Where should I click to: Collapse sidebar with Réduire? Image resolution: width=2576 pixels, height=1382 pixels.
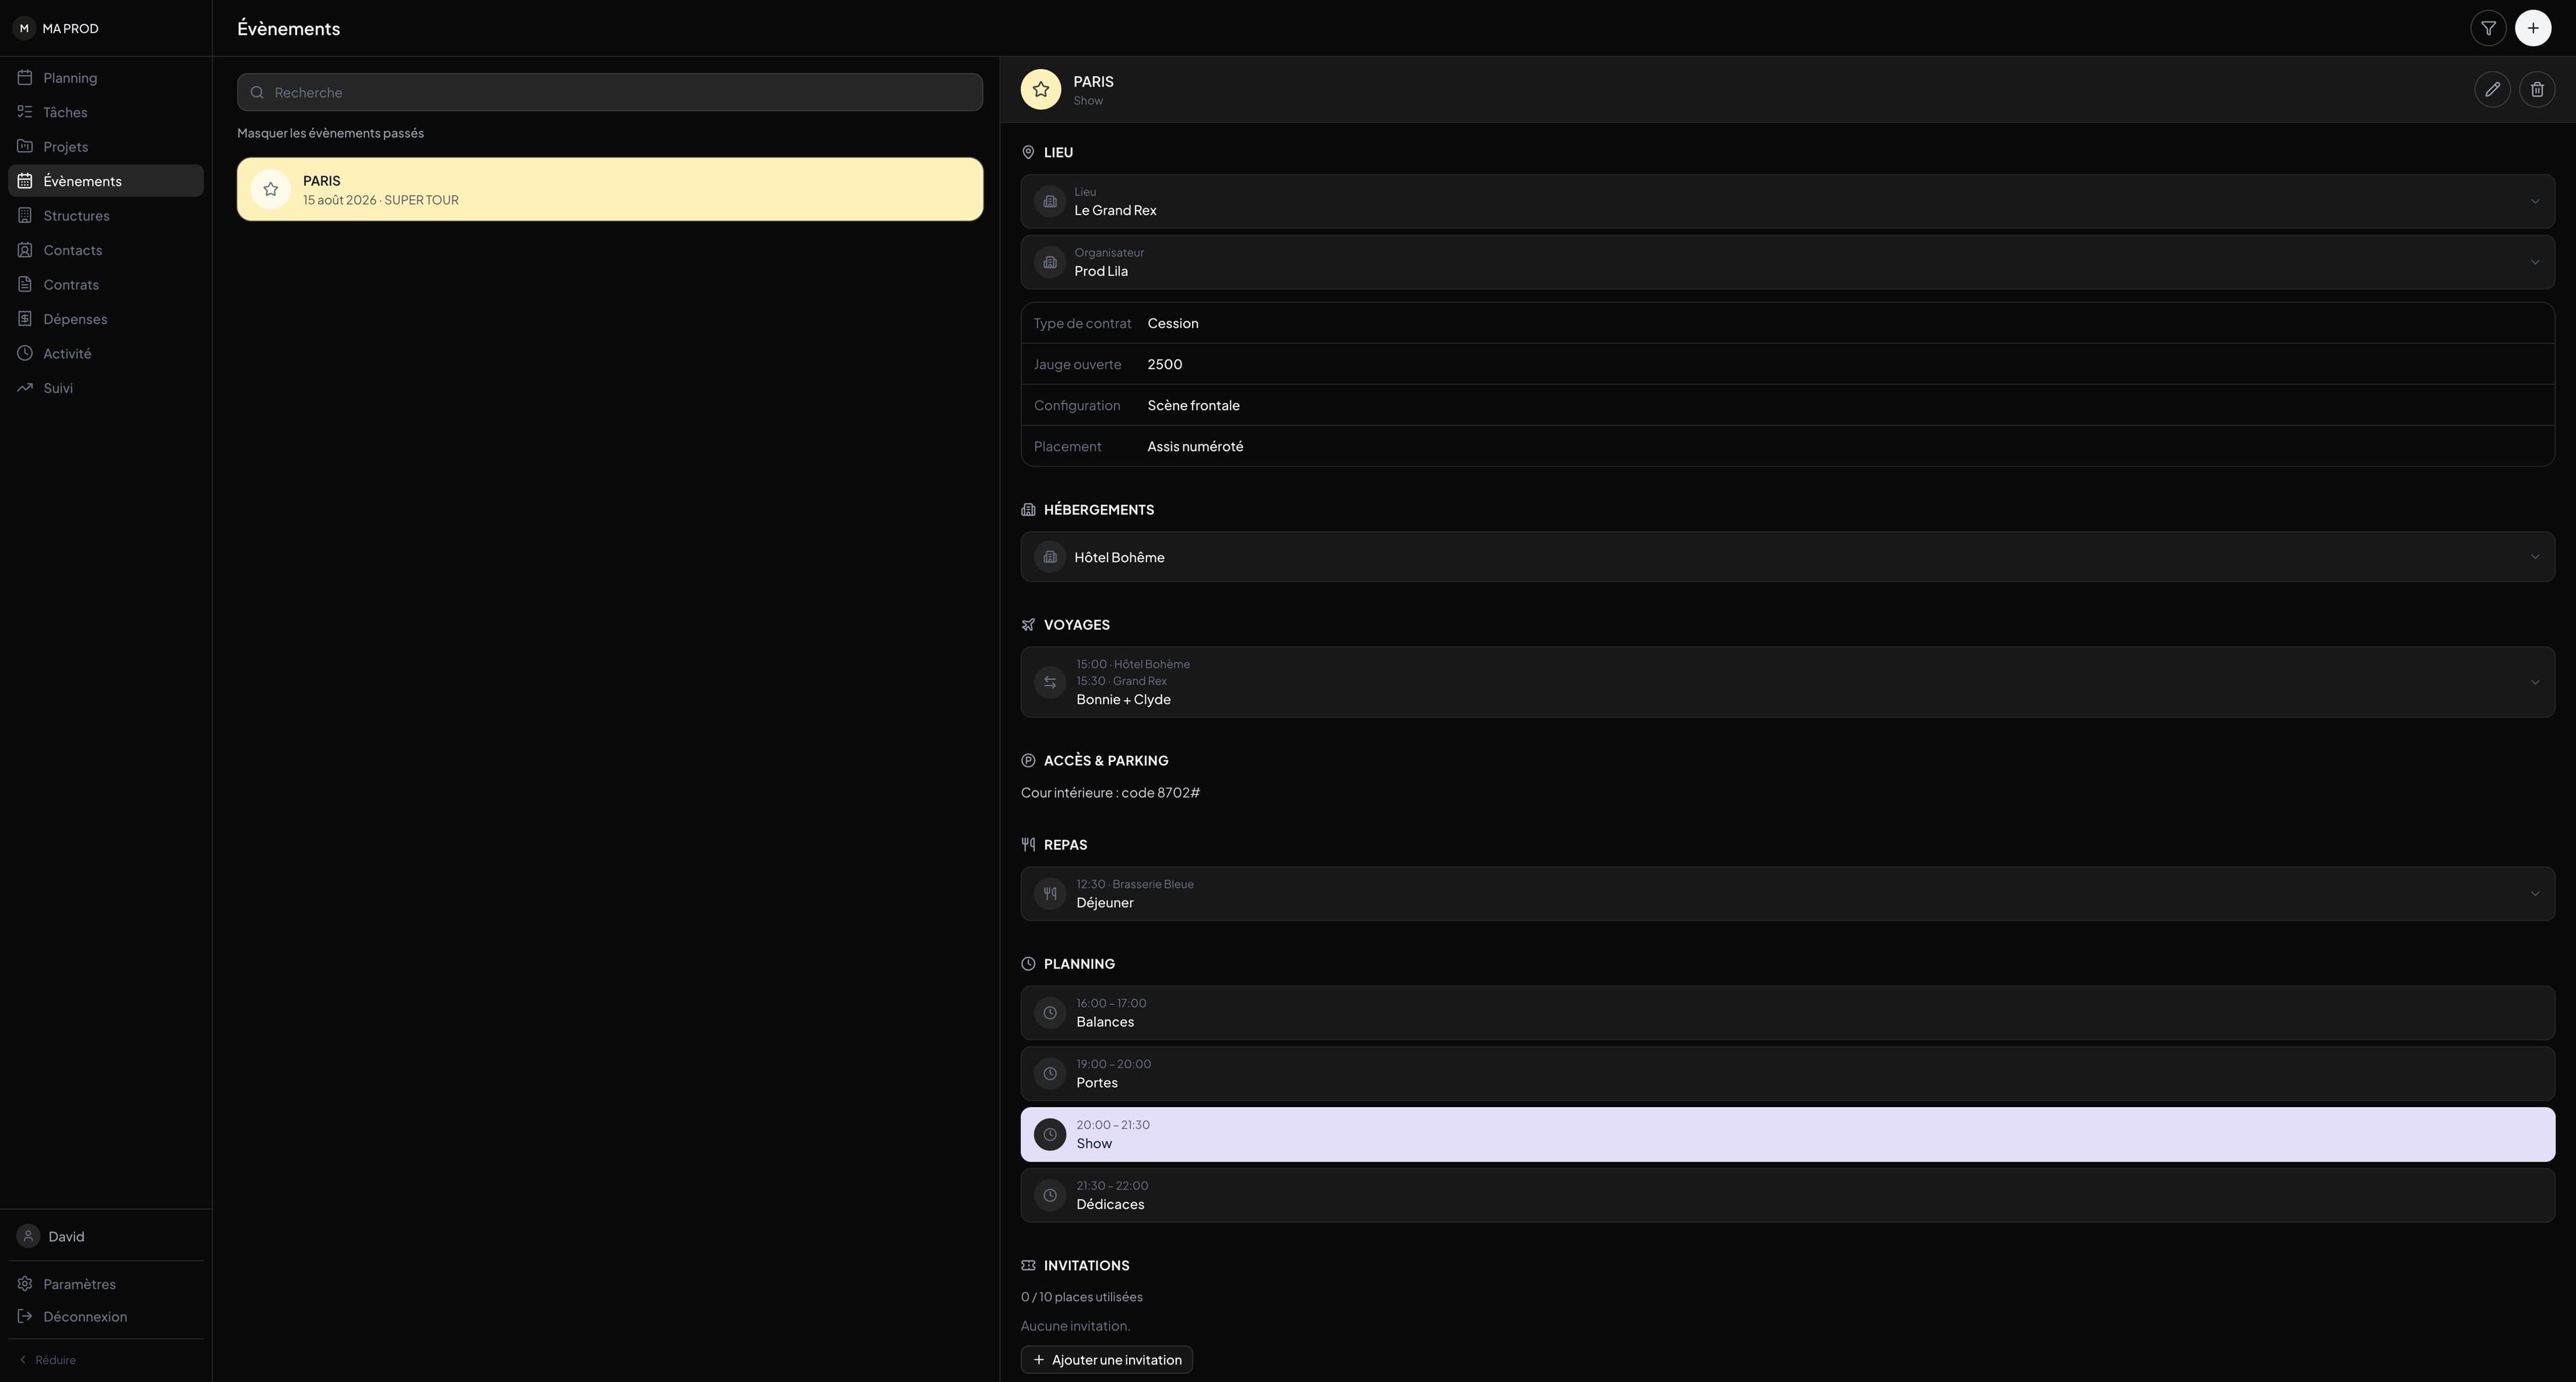click(x=47, y=1360)
